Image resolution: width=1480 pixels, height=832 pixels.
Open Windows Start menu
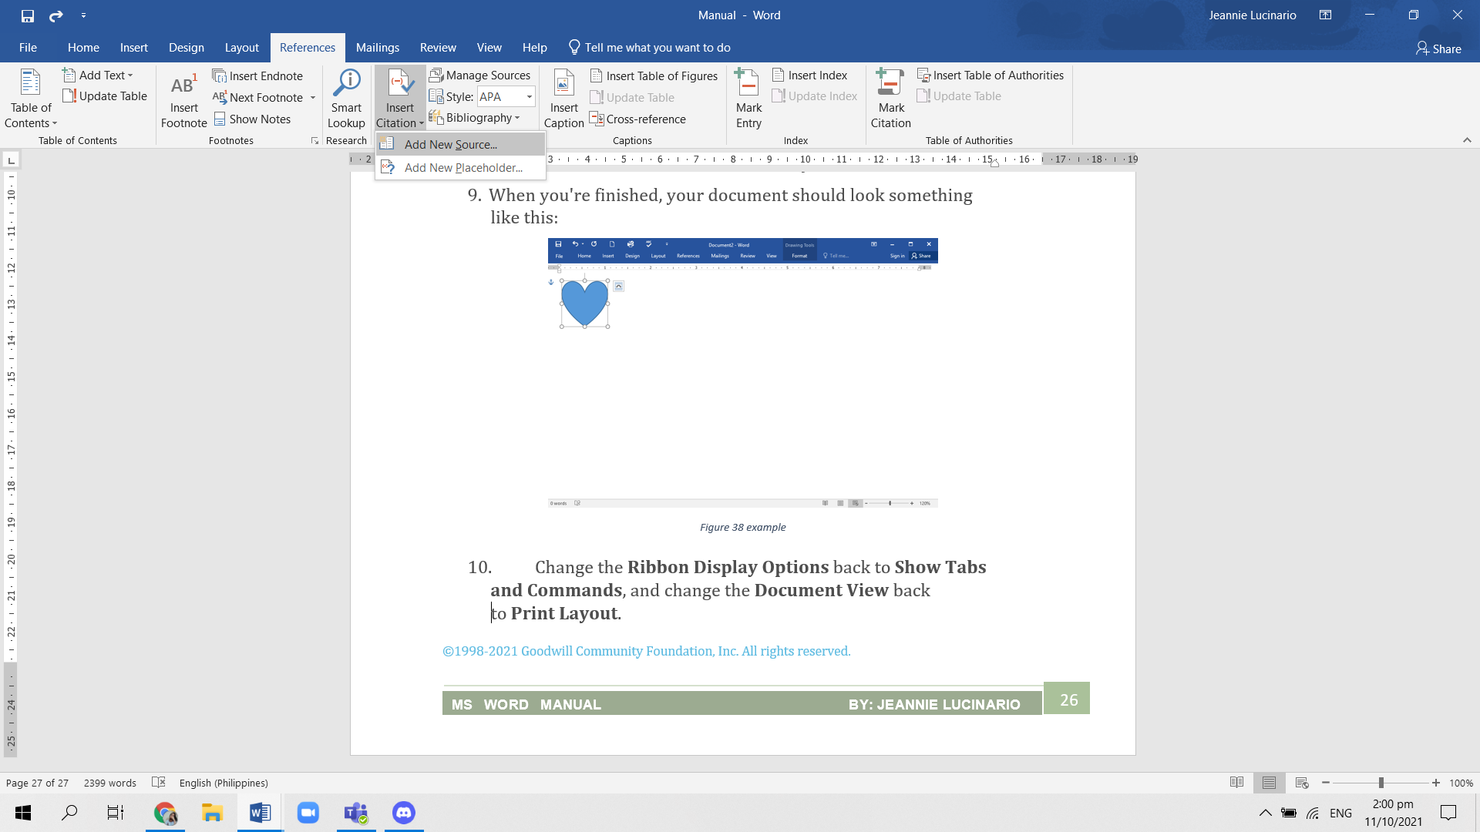tap(23, 813)
